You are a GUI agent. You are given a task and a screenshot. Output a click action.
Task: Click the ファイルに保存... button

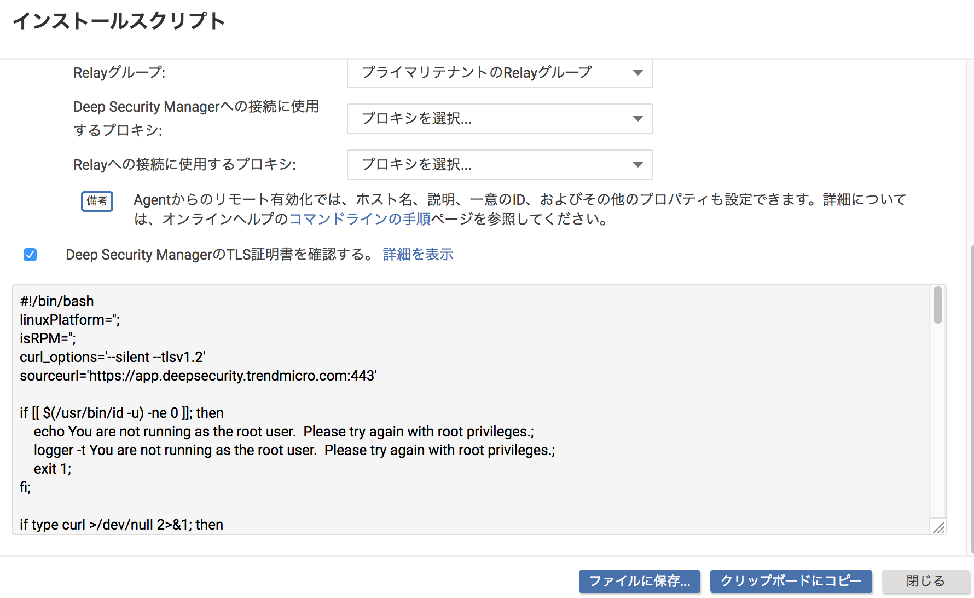click(639, 581)
